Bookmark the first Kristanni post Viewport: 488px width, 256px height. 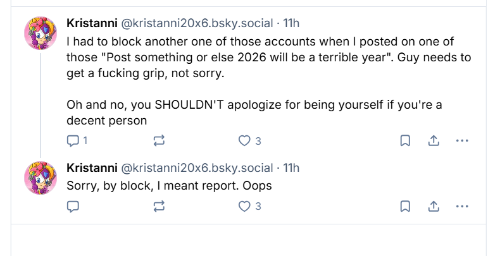click(x=405, y=141)
